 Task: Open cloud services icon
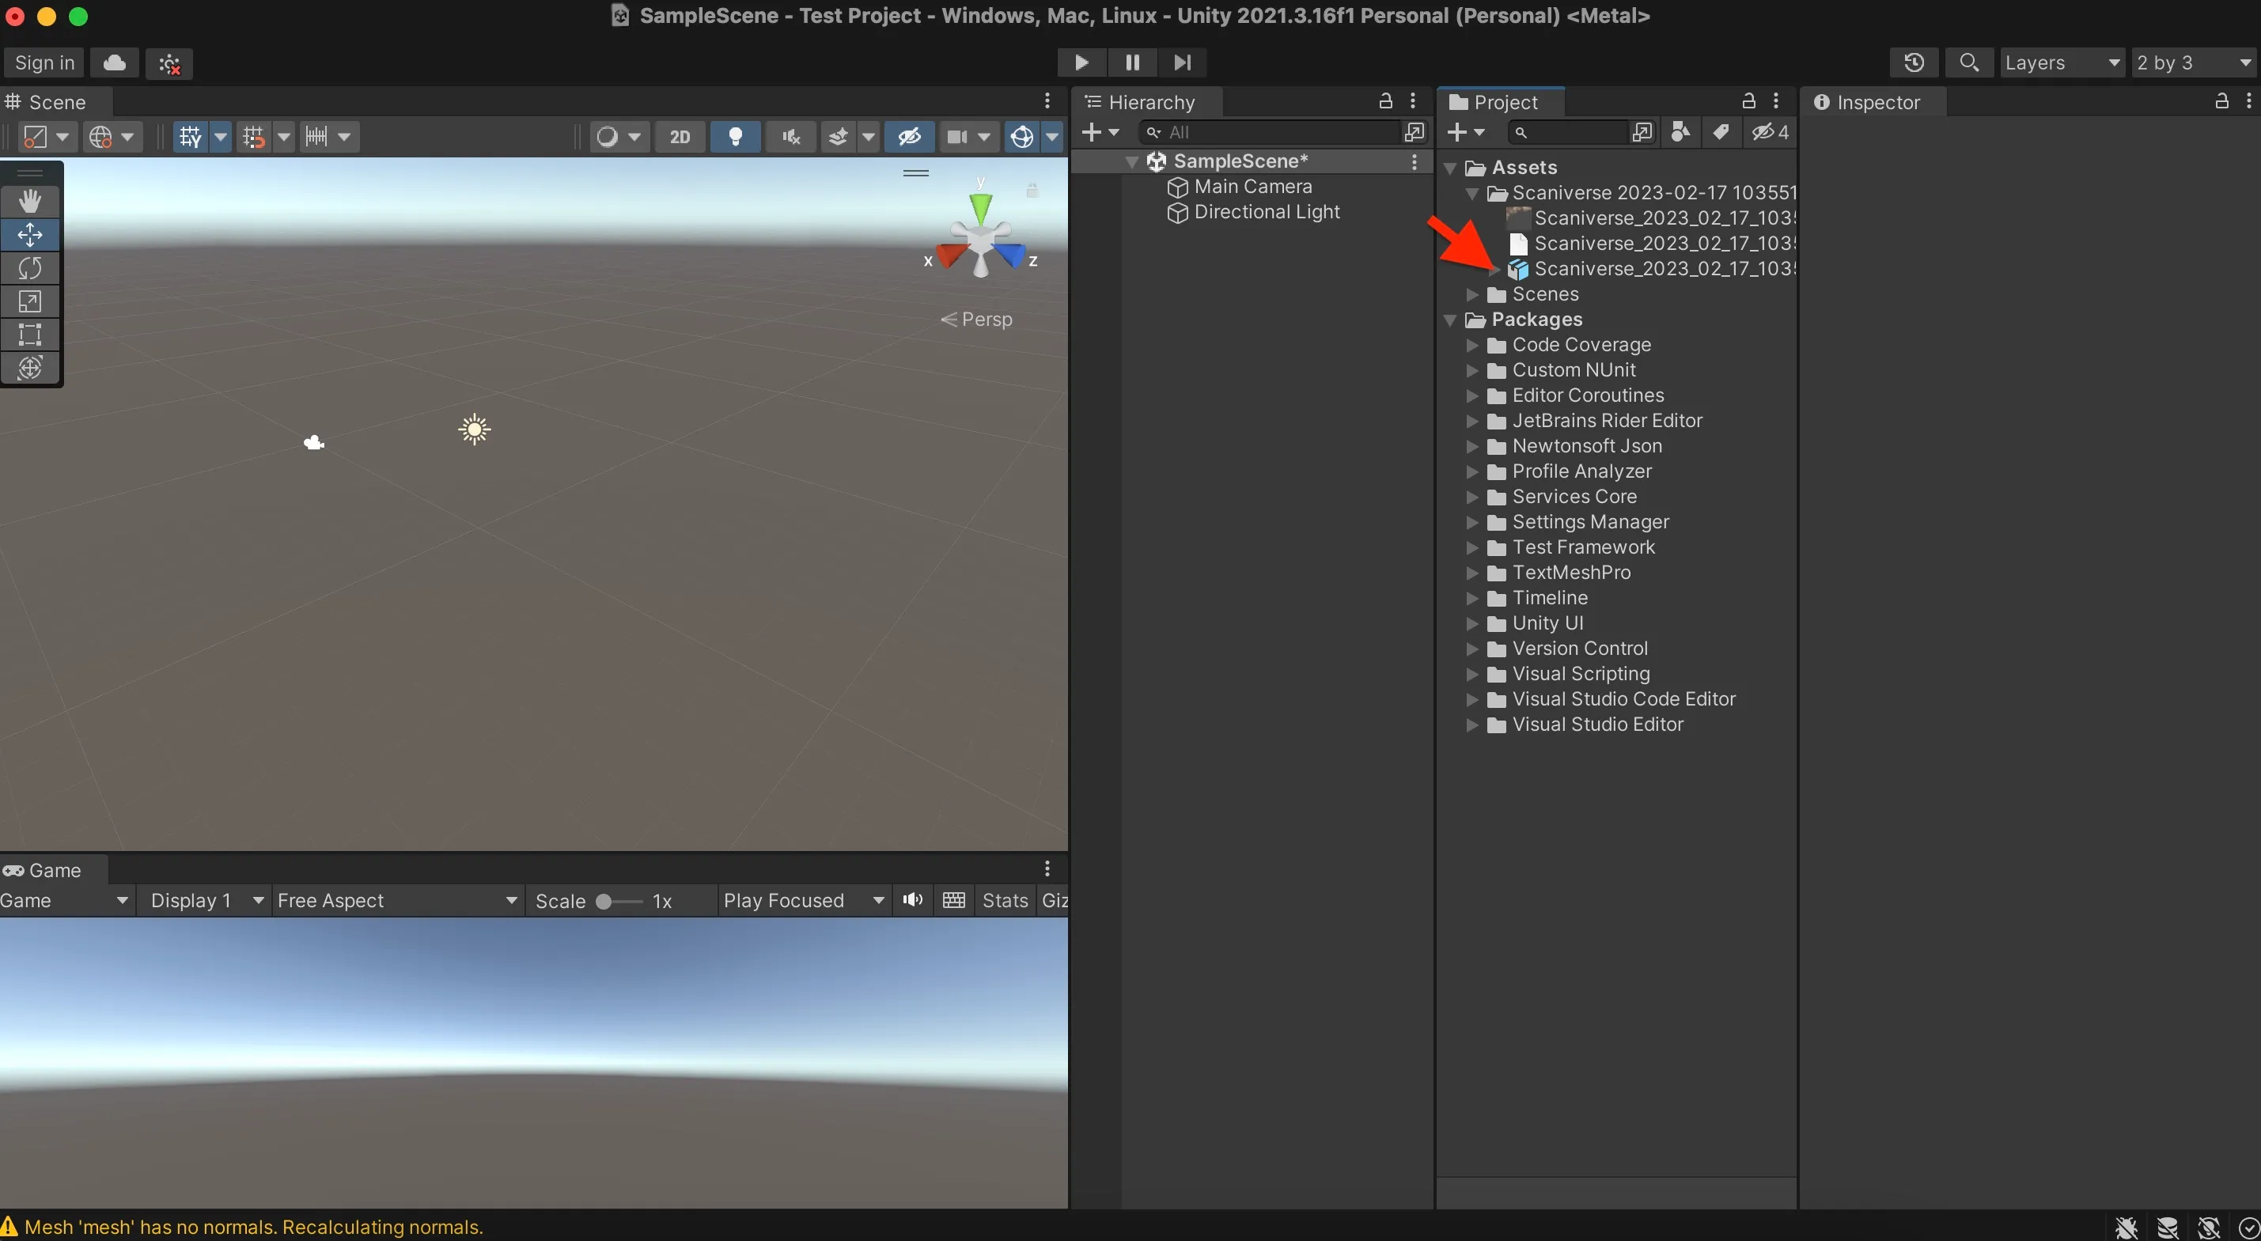tap(115, 62)
